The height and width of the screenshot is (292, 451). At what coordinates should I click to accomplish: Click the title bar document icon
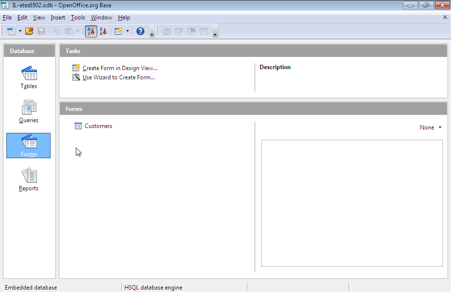pos(5,5)
